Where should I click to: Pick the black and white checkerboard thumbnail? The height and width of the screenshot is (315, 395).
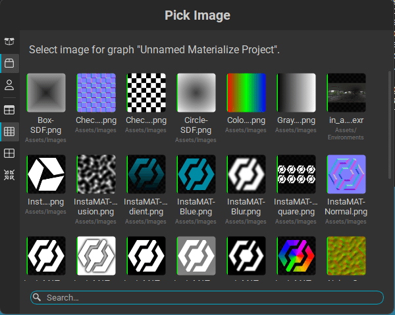146,93
